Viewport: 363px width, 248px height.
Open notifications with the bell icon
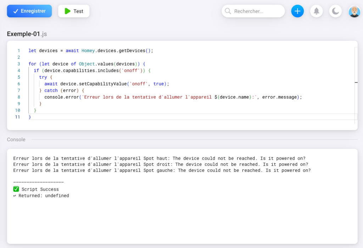316,11
